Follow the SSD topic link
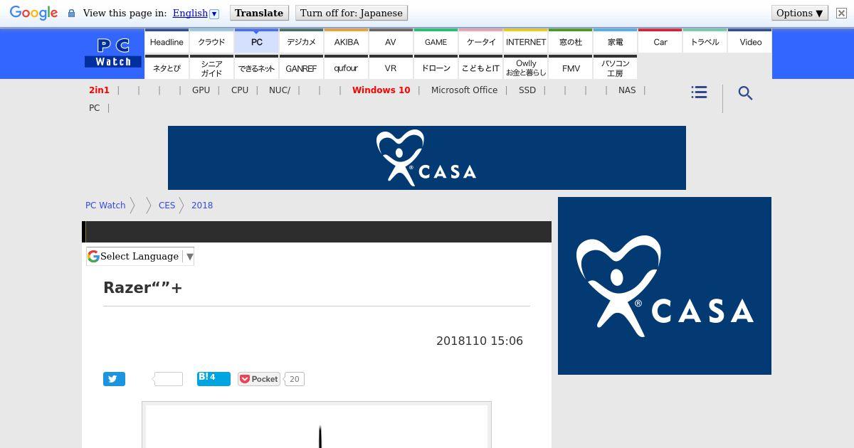Viewport: 854px width, 448px height. pyautogui.click(x=527, y=90)
